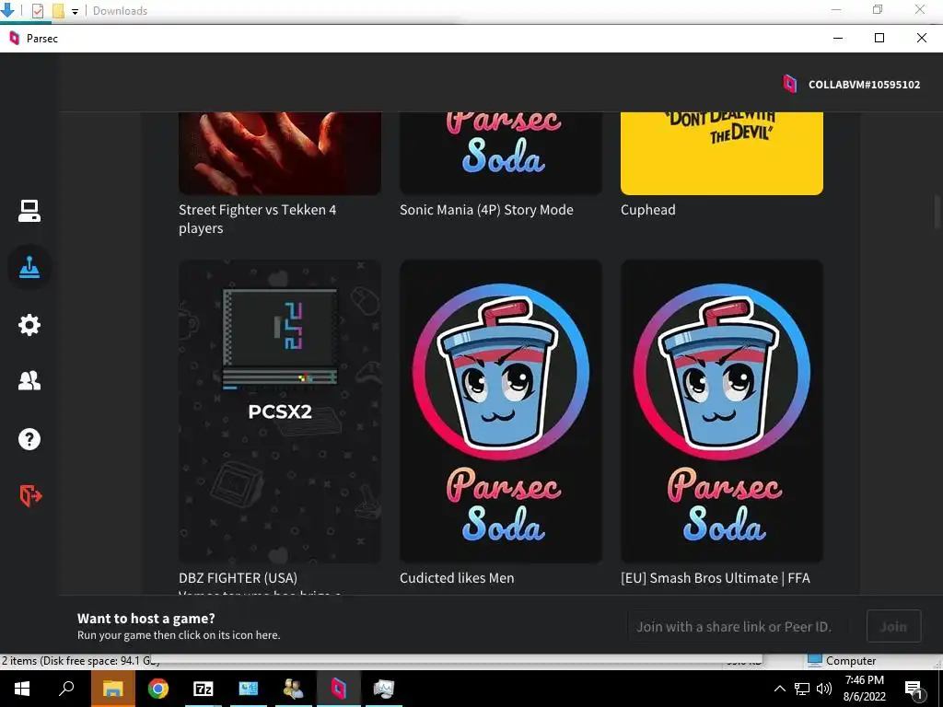This screenshot has height=707, width=943.
Task: Open 7-Zip from the taskbar
Action: [x=203, y=689]
